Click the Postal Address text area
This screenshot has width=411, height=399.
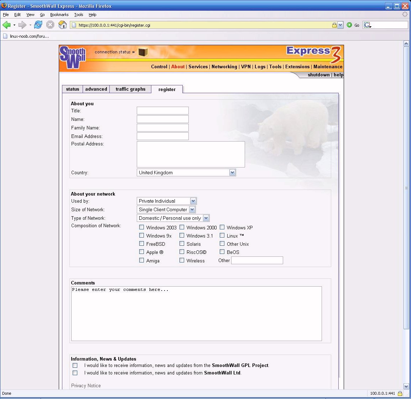pos(191,154)
